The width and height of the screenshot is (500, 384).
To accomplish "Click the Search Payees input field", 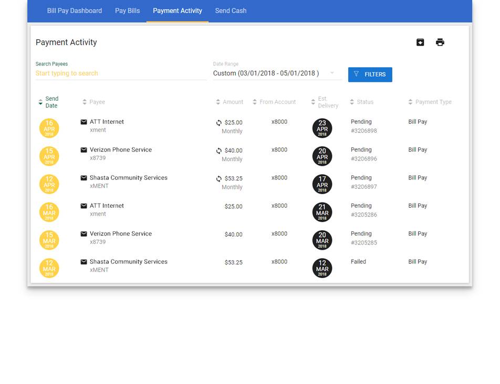I will coord(121,73).
